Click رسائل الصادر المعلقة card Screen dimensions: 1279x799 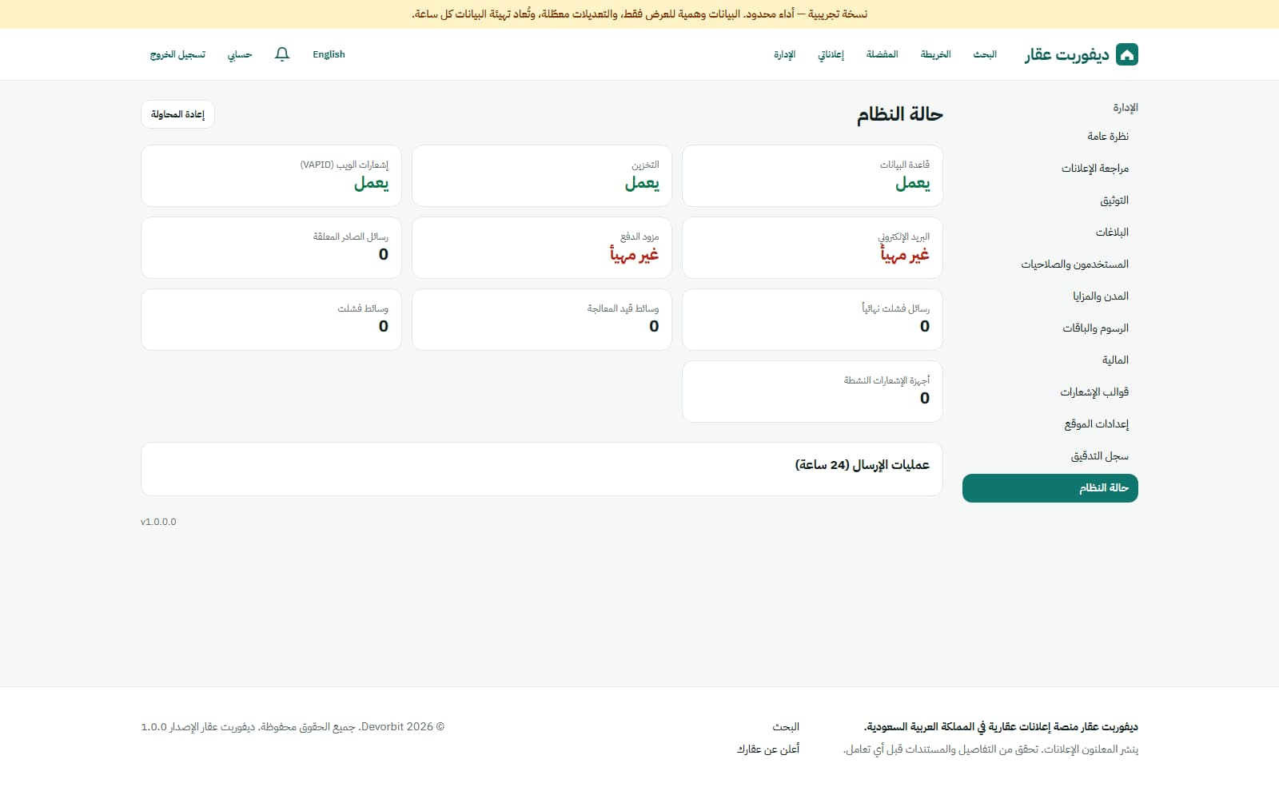pos(271,248)
